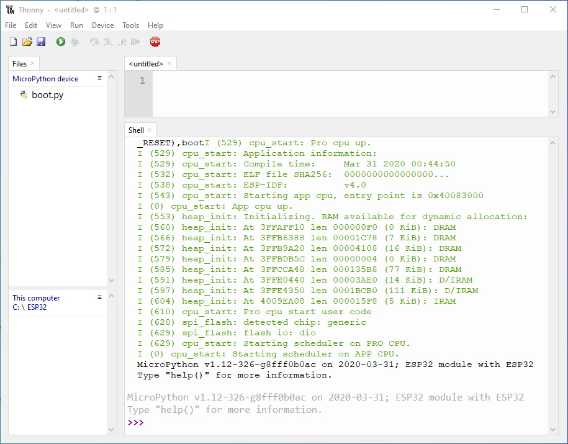Click This computer panel scrollbar up arrow

(112, 296)
